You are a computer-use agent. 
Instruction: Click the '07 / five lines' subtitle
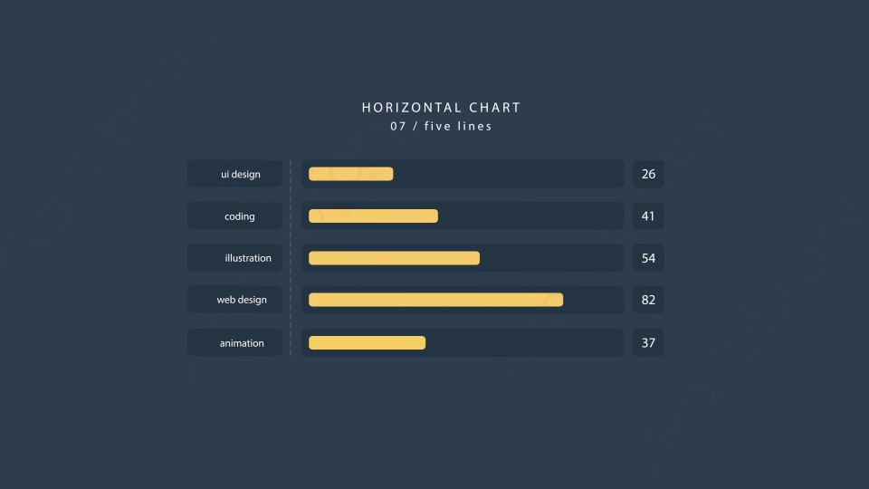click(441, 127)
